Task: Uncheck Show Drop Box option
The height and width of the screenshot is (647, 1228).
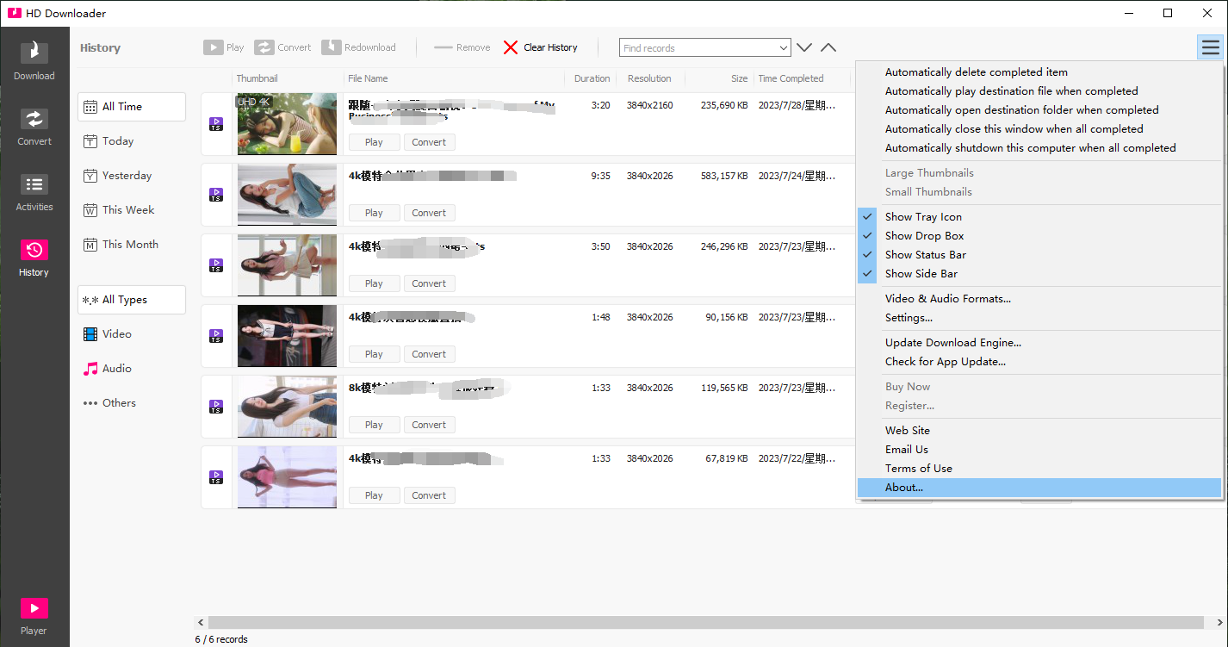Action: 924,236
